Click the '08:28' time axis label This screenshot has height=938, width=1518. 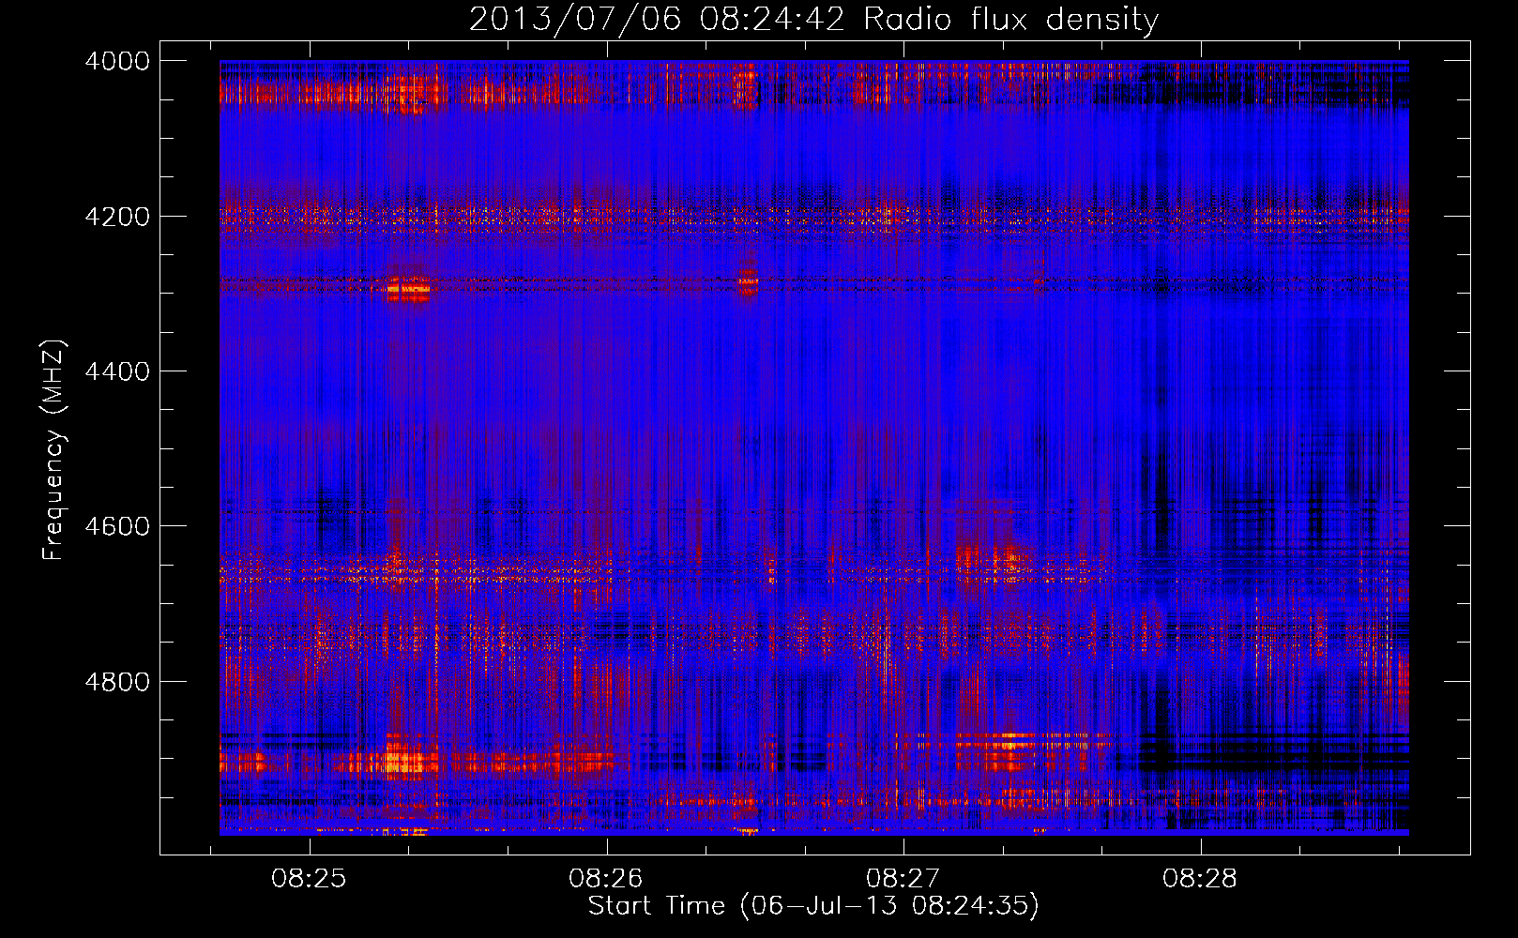1200,879
